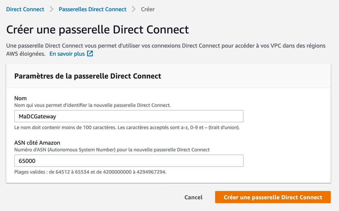Image resolution: width=339 pixels, height=211 pixels.
Task: Click orange Créer une passerelle Direct Connect button
Action: (x=273, y=197)
